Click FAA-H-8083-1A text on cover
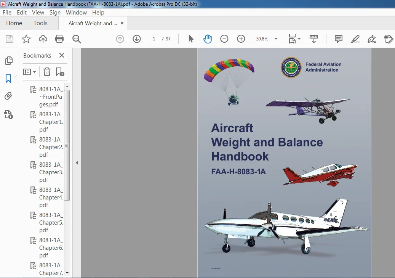395x278 pixels. coord(238,172)
